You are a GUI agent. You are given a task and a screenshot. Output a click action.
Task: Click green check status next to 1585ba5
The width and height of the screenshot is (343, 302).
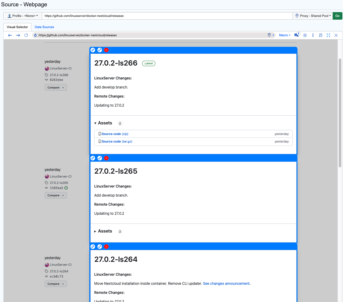[x=66, y=188]
